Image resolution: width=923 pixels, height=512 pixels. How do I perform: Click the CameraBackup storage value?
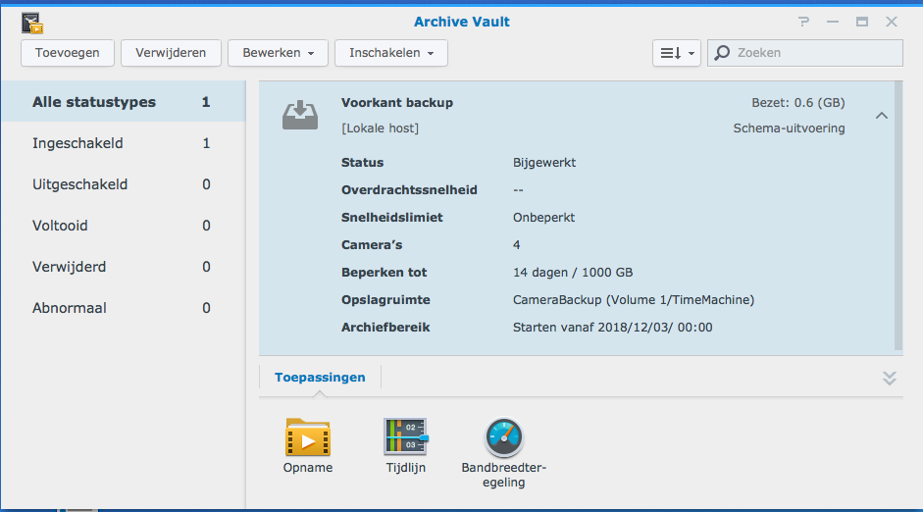[634, 299]
